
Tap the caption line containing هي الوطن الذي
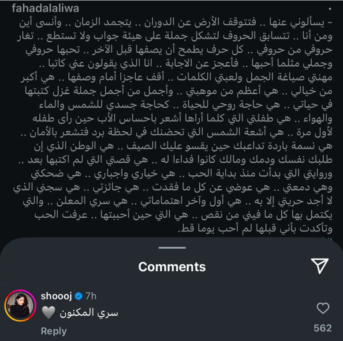click(183, 146)
